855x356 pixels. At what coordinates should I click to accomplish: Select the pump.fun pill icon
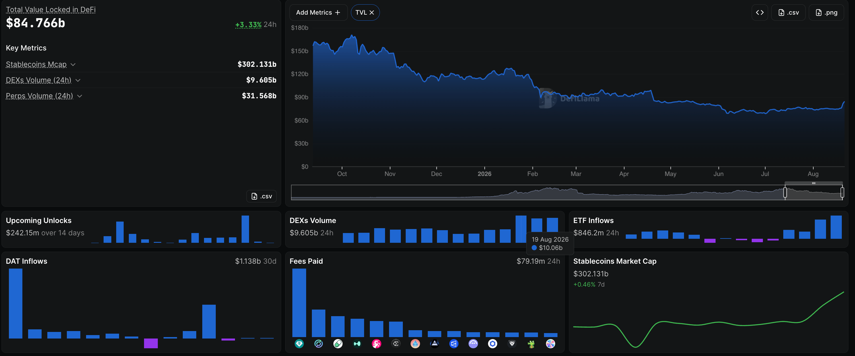[x=338, y=344]
